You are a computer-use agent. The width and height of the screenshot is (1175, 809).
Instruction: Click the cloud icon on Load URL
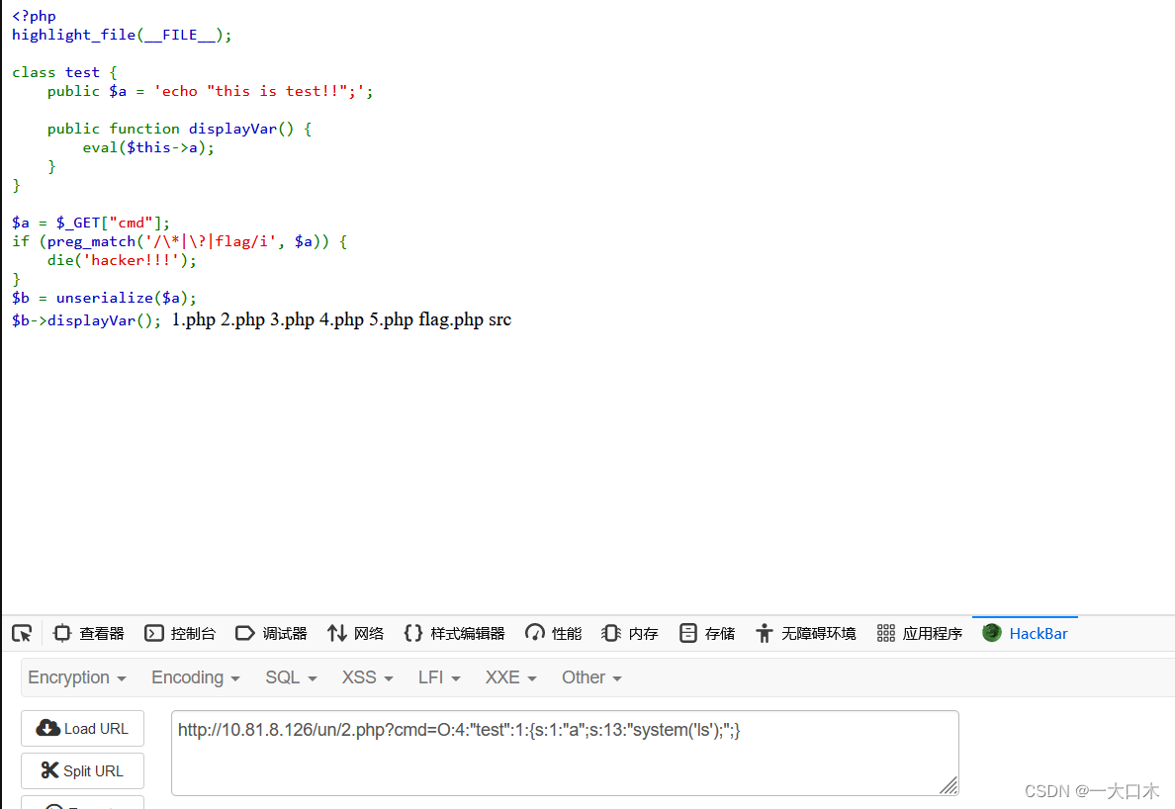[47, 728]
